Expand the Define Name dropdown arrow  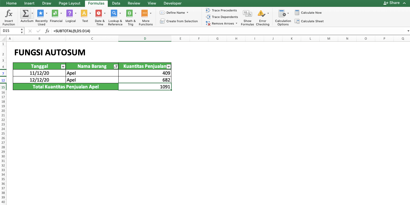click(187, 13)
